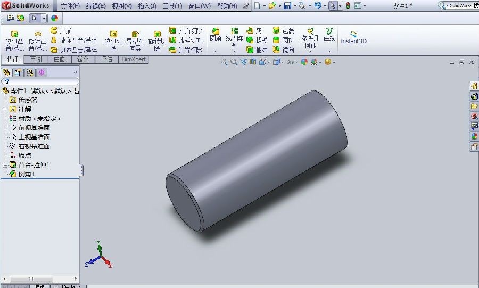Click the Section View icon

pos(253,62)
